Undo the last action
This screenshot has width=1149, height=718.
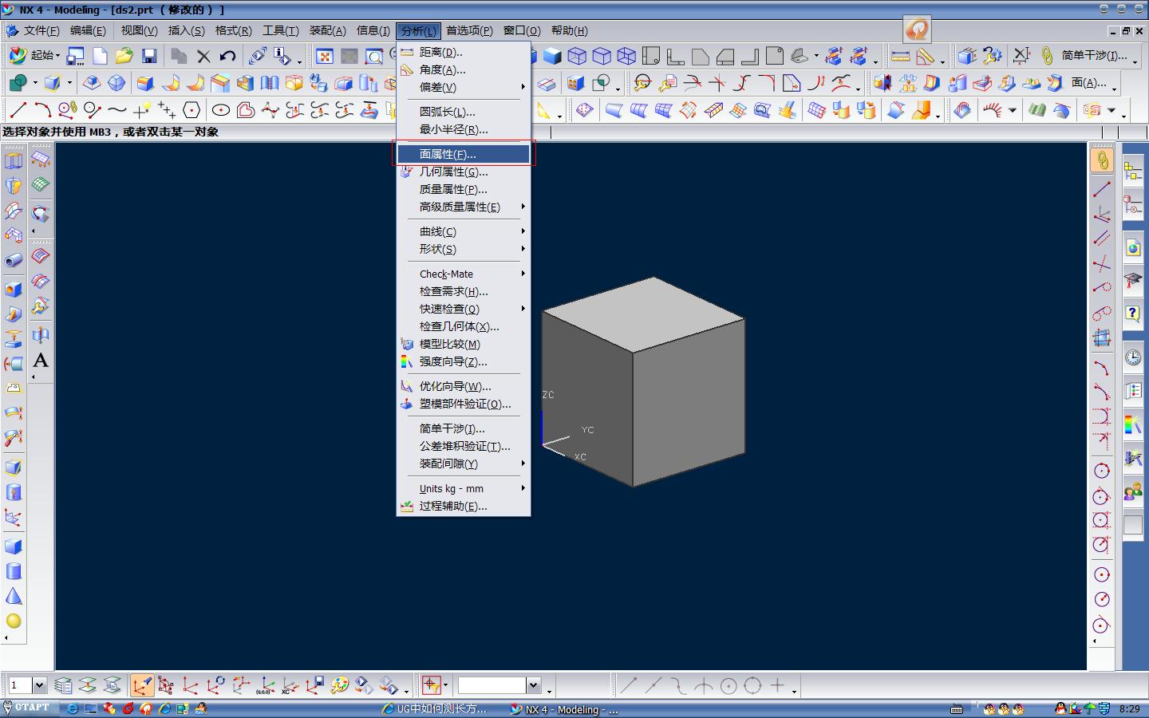click(x=228, y=56)
